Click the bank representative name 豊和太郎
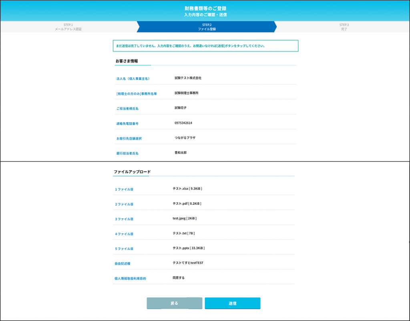The image size is (410, 321). coord(181,152)
